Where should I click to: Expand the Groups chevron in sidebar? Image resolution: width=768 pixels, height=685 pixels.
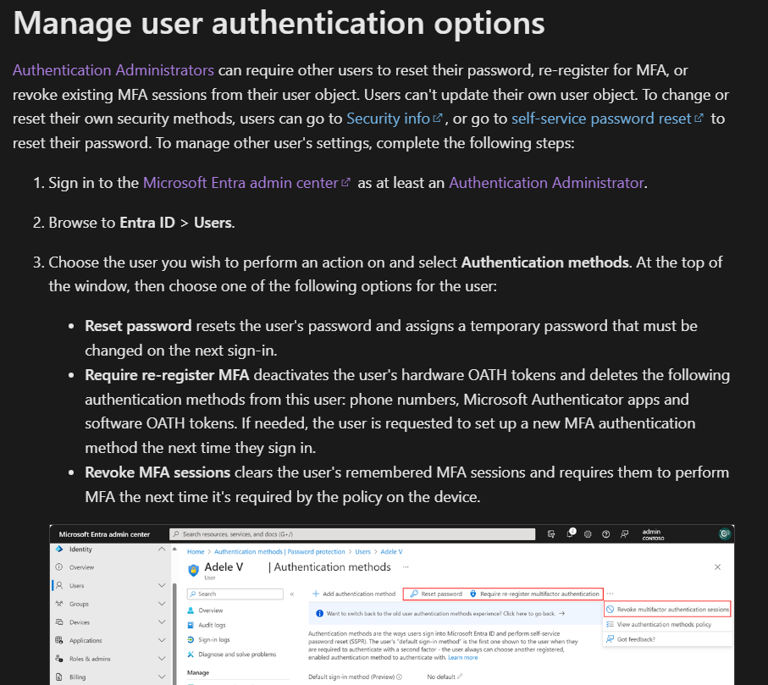click(162, 604)
